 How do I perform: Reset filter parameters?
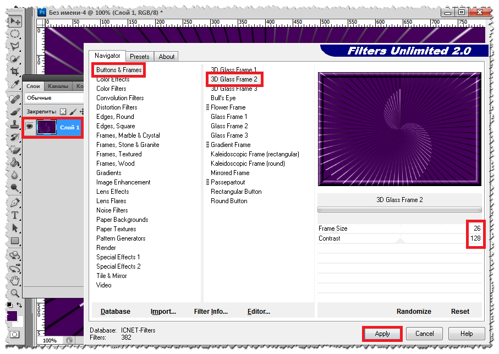coord(460,312)
